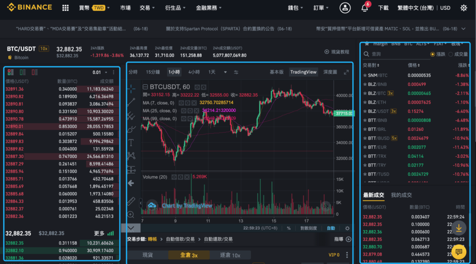
Task: Toggle 自動 auto scale on chart
Action: click(331, 228)
